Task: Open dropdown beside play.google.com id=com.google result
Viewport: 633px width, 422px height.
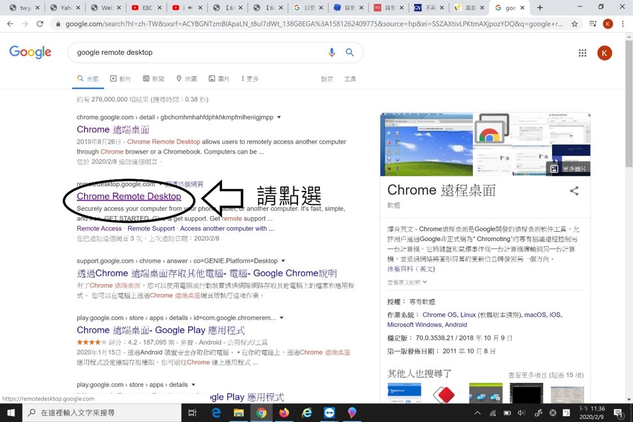Action: pyautogui.click(x=282, y=318)
